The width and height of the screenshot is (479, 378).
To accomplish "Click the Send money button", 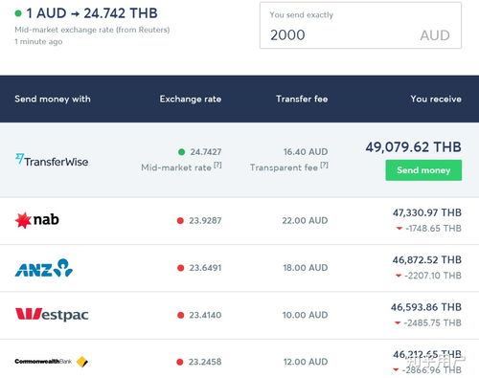I will 423,170.
